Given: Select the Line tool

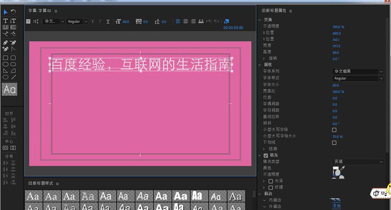Looking at the screenshot, I should pyautogui.click(x=13, y=77).
